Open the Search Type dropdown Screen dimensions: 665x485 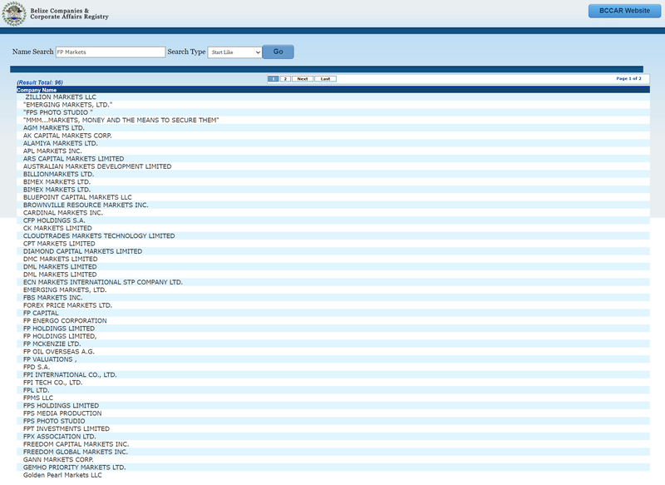click(234, 52)
